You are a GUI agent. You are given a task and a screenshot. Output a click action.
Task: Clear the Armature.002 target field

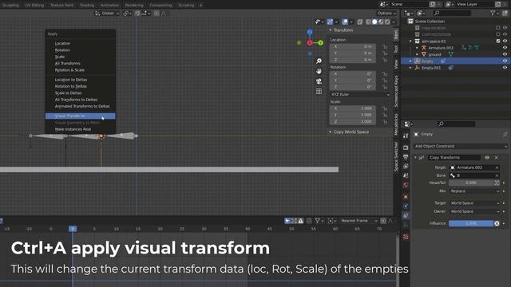pyautogui.click(x=497, y=167)
